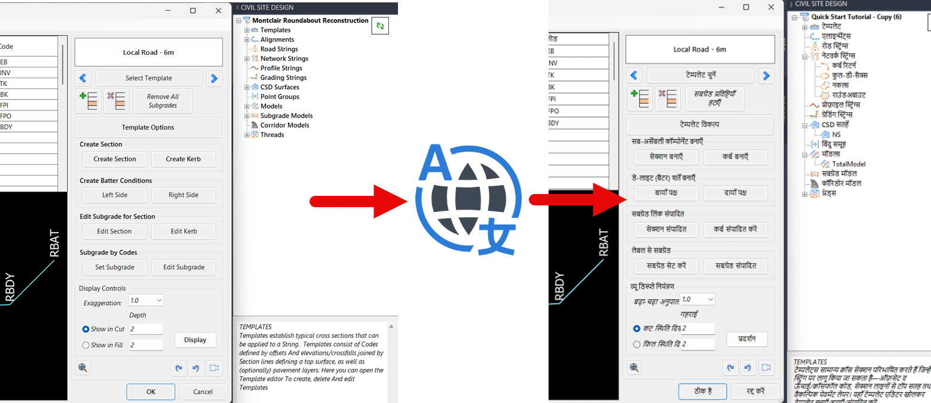
Task: Go to previous template in English dialog
Action: (83, 78)
